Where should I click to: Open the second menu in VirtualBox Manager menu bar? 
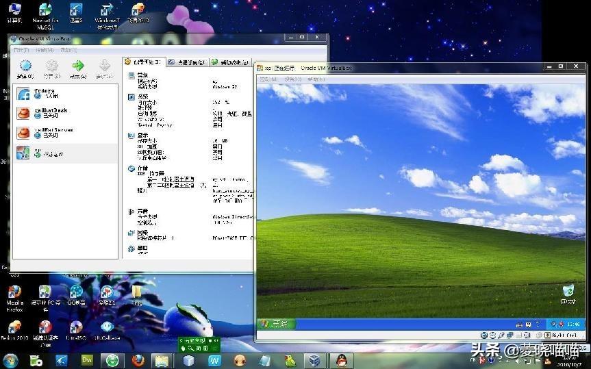tap(45, 50)
